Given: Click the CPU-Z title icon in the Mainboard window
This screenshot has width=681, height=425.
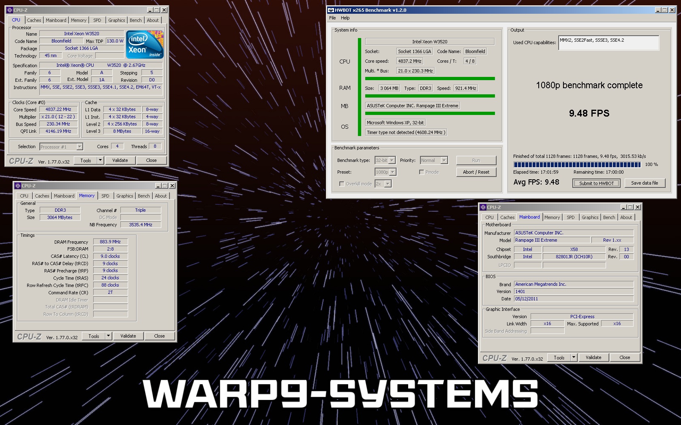Looking at the screenshot, I should (x=483, y=207).
